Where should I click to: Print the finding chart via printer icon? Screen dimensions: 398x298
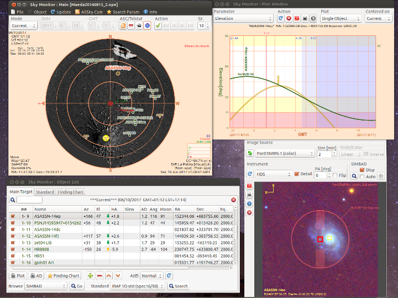click(249, 195)
